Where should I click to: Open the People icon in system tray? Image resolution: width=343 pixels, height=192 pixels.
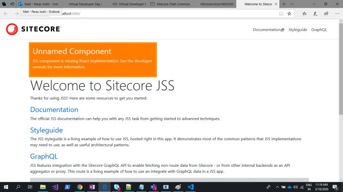268,187
